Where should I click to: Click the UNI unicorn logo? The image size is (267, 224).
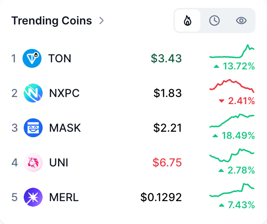pos(33,162)
